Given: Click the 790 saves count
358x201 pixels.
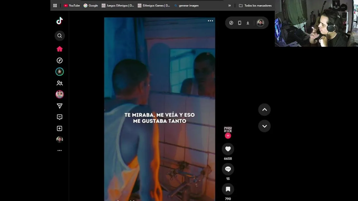Looking at the screenshot, I should coord(228,199).
